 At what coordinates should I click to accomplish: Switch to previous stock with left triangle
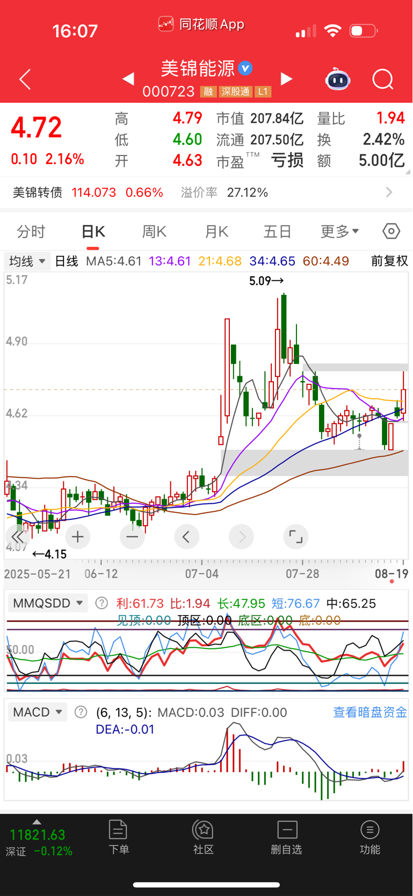click(128, 79)
